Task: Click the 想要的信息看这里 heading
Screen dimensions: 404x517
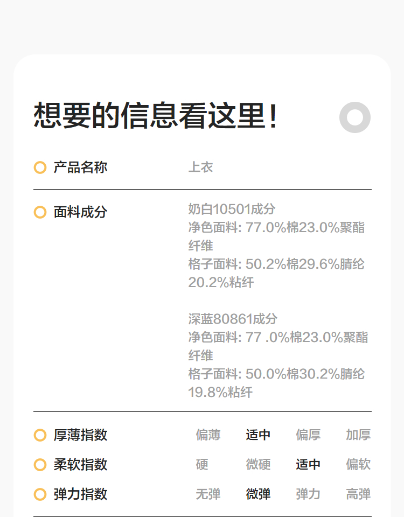Action: (156, 116)
